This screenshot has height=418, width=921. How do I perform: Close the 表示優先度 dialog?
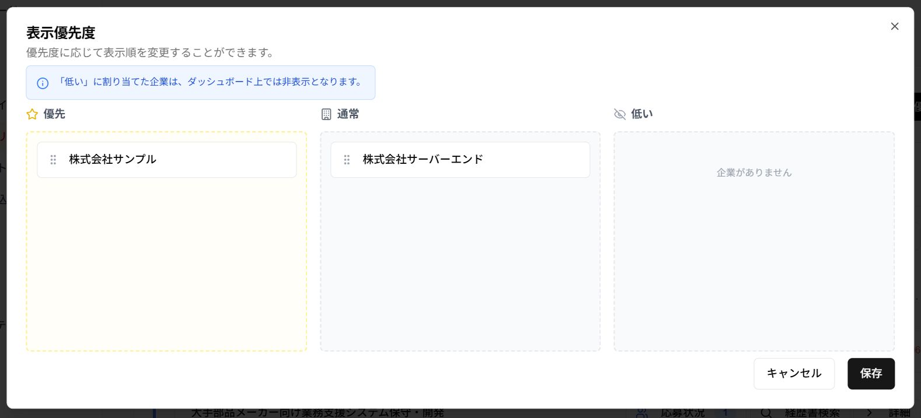(x=894, y=26)
